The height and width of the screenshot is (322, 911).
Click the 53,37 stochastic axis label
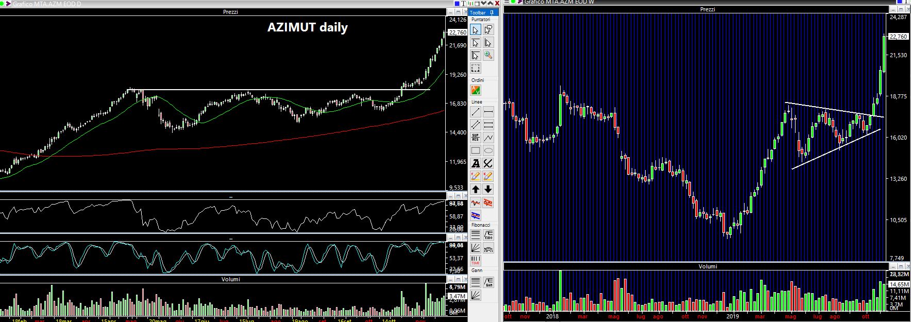pos(457,258)
